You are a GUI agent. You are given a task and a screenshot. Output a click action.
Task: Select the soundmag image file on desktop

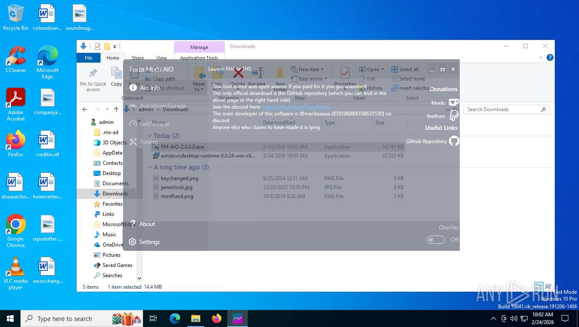click(80, 18)
